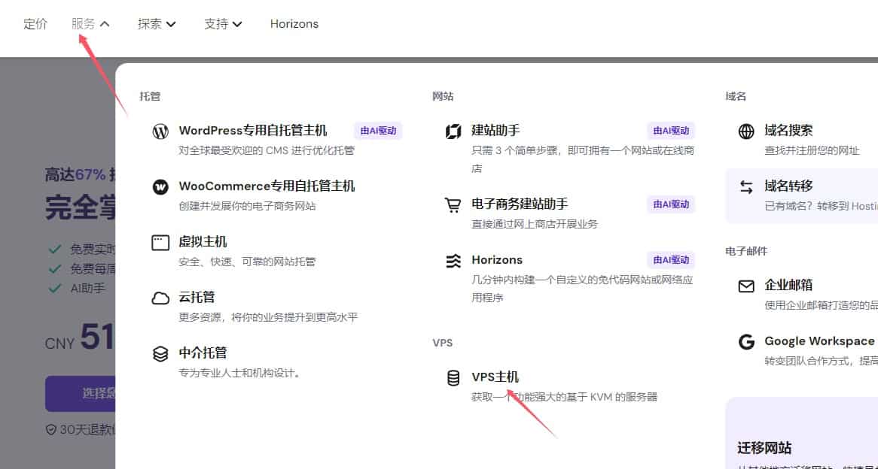Click the Google Workspace G icon

pyautogui.click(x=746, y=342)
